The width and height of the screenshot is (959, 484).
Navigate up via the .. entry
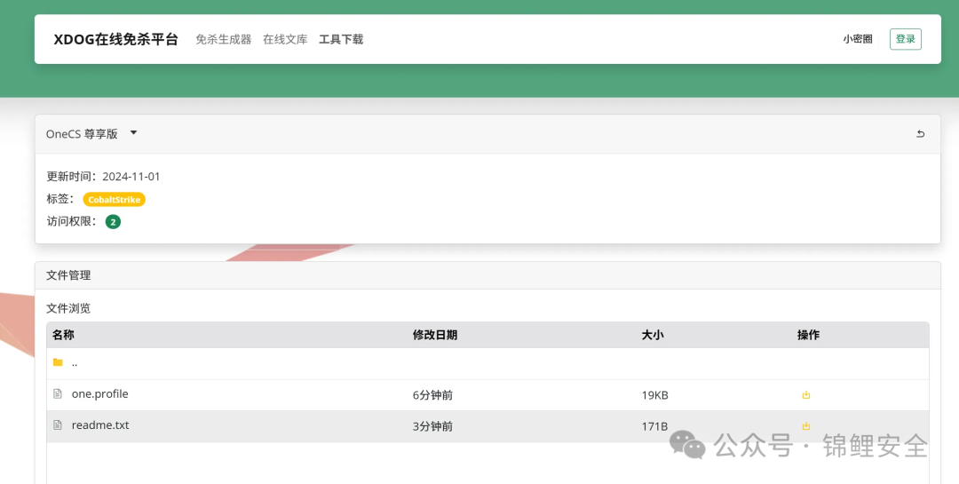point(75,363)
